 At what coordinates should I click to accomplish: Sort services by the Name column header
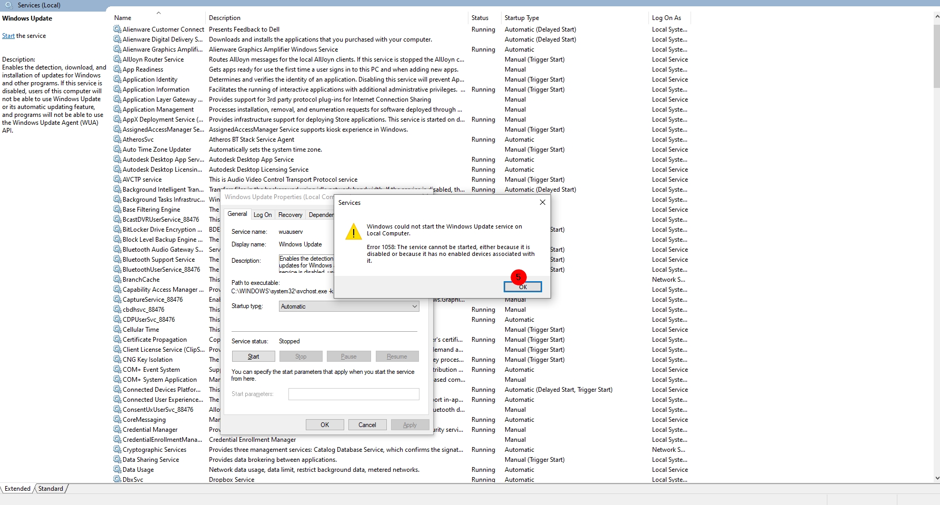(158, 18)
